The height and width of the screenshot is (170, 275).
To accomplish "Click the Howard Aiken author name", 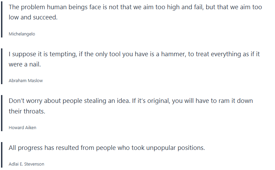I will [22, 127].
